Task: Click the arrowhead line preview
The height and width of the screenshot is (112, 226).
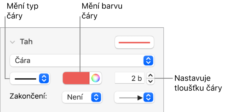Action: tap(131, 98)
